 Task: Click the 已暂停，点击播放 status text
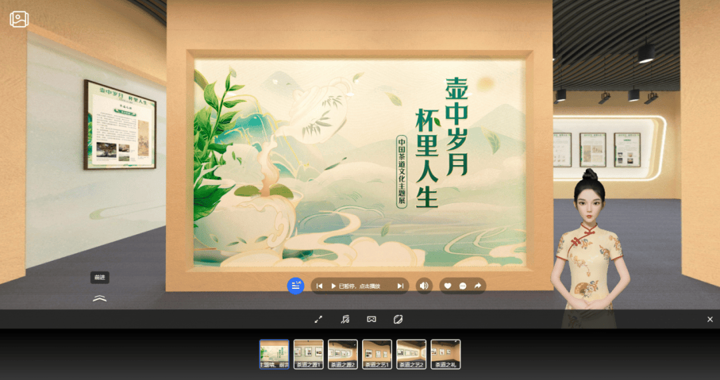(359, 286)
